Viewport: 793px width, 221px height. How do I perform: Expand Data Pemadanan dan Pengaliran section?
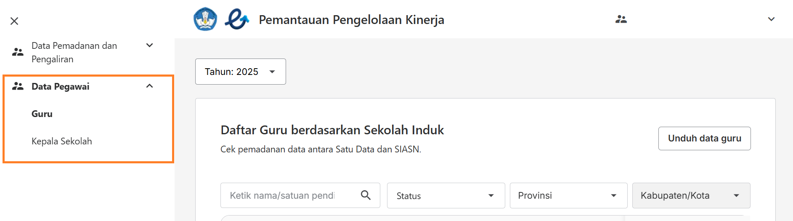click(149, 45)
